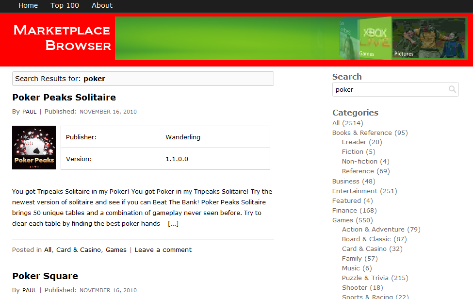Go to the Top 100 page
Viewport: 473px width, 299px height.
coord(65,5)
